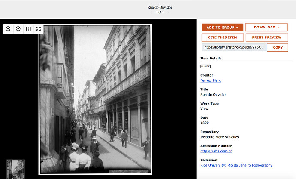Go to next image arrow

pos(168,12)
